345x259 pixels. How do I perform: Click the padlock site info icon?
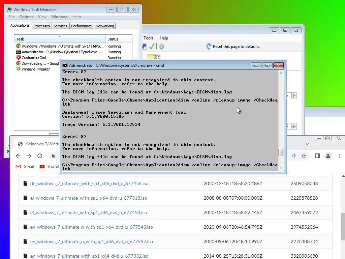pos(53,156)
